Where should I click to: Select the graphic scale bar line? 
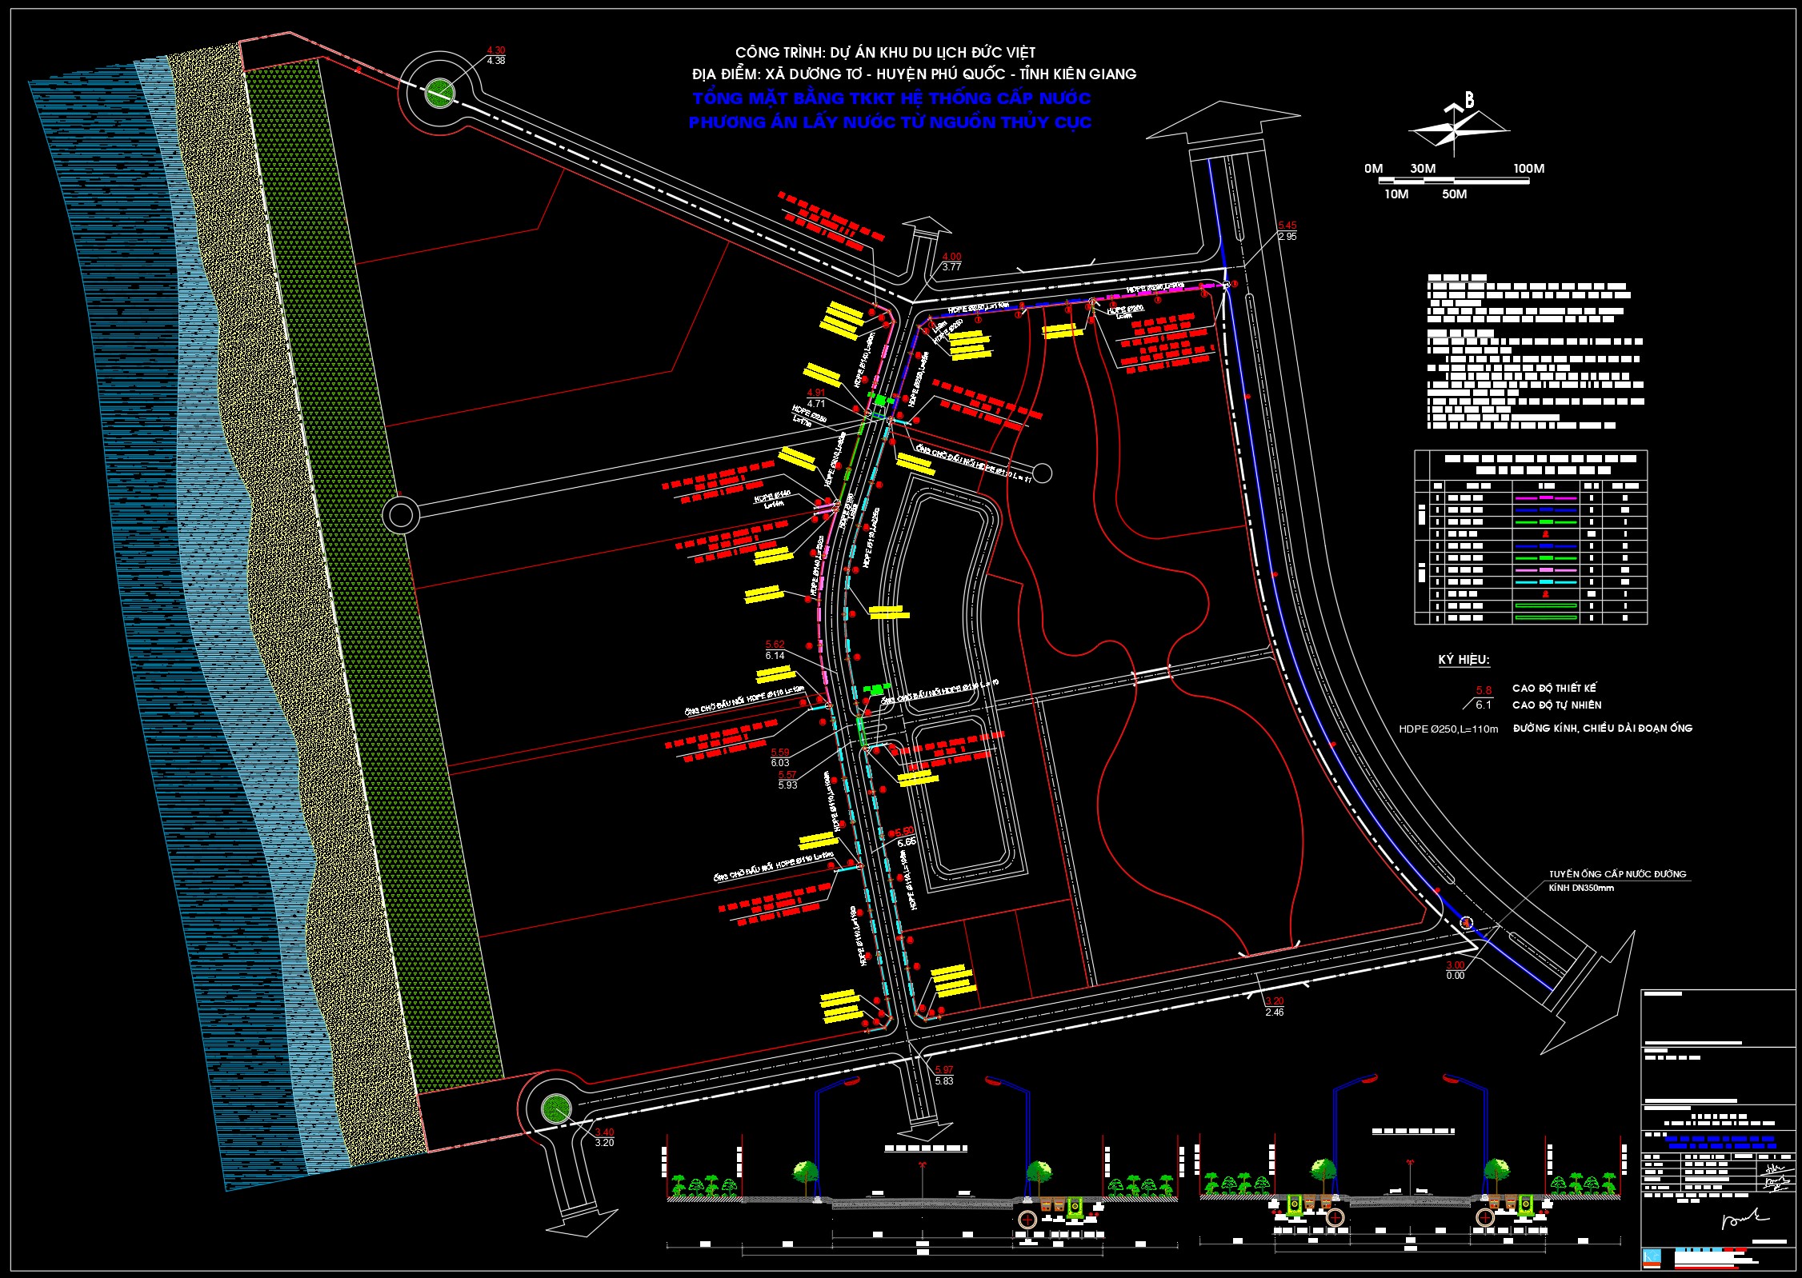[1454, 181]
